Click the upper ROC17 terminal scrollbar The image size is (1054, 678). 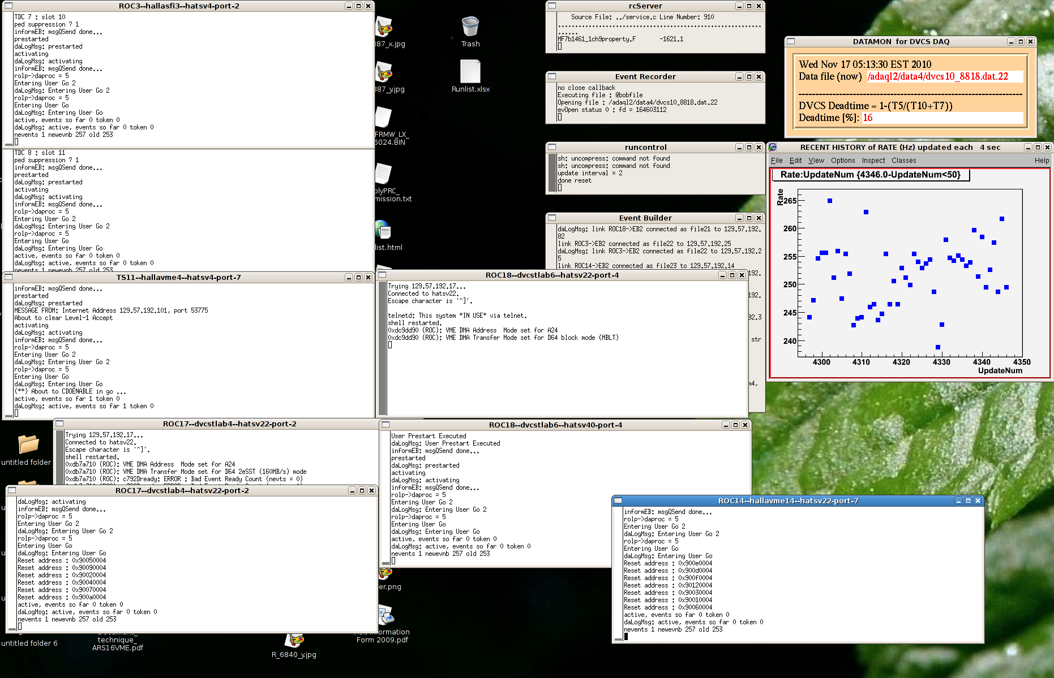[59, 457]
